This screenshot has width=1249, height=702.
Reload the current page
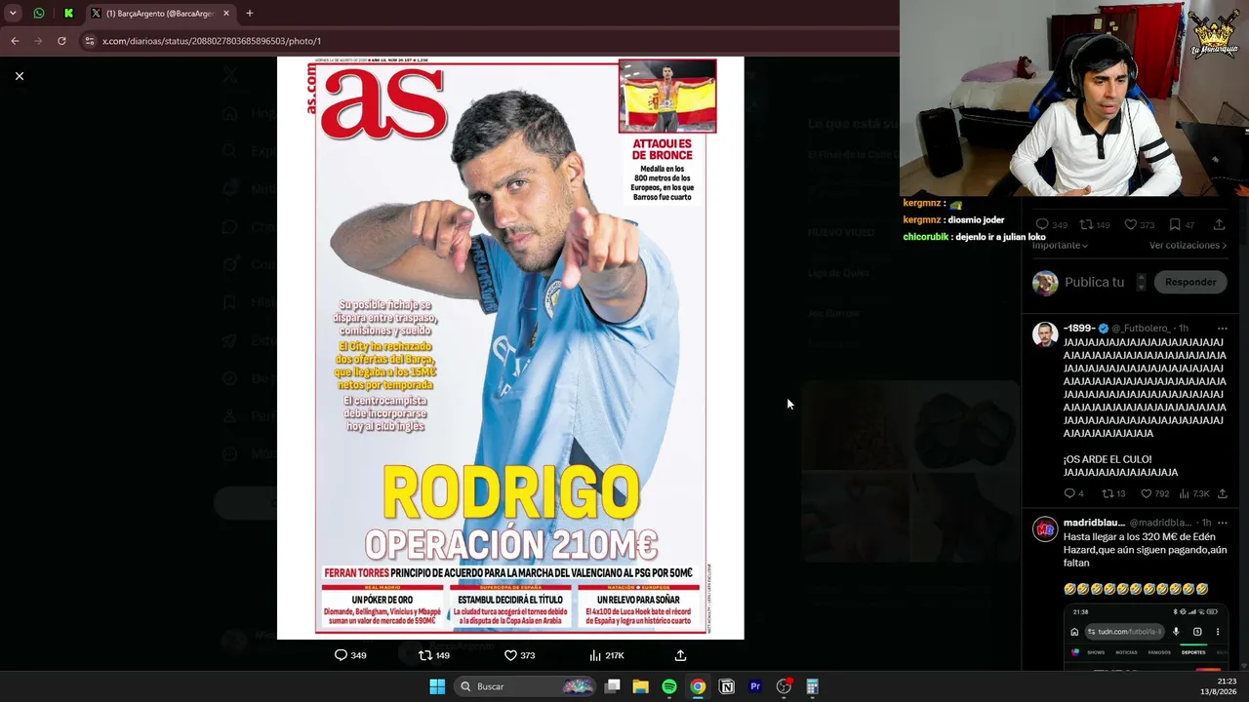(x=61, y=41)
